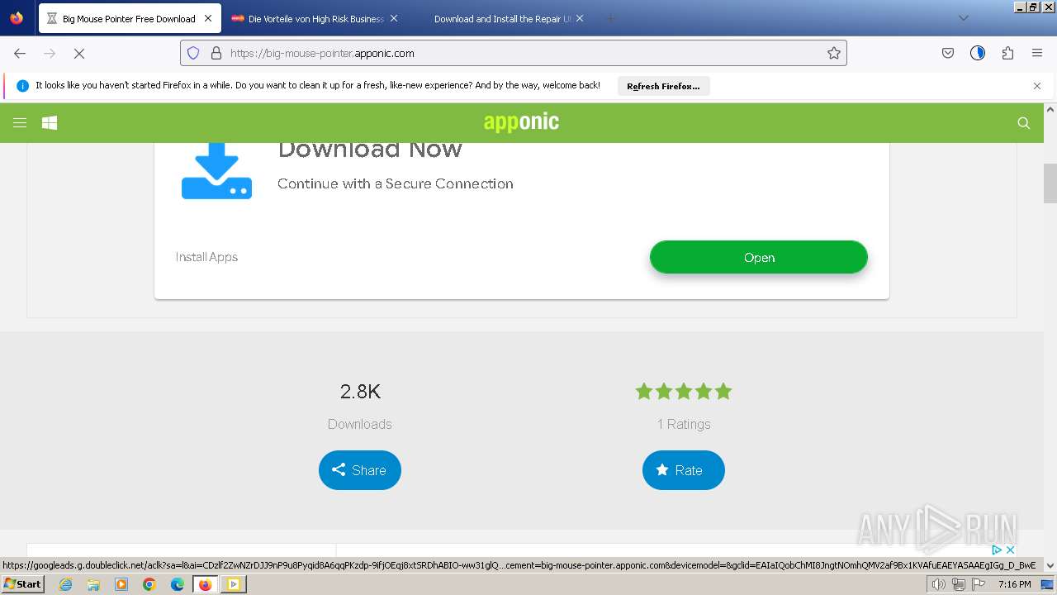Image resolution: width=1057 pixels, height=595 pixels.
Task: Click the blue download drive icon
Action: [x=216, y=171]
